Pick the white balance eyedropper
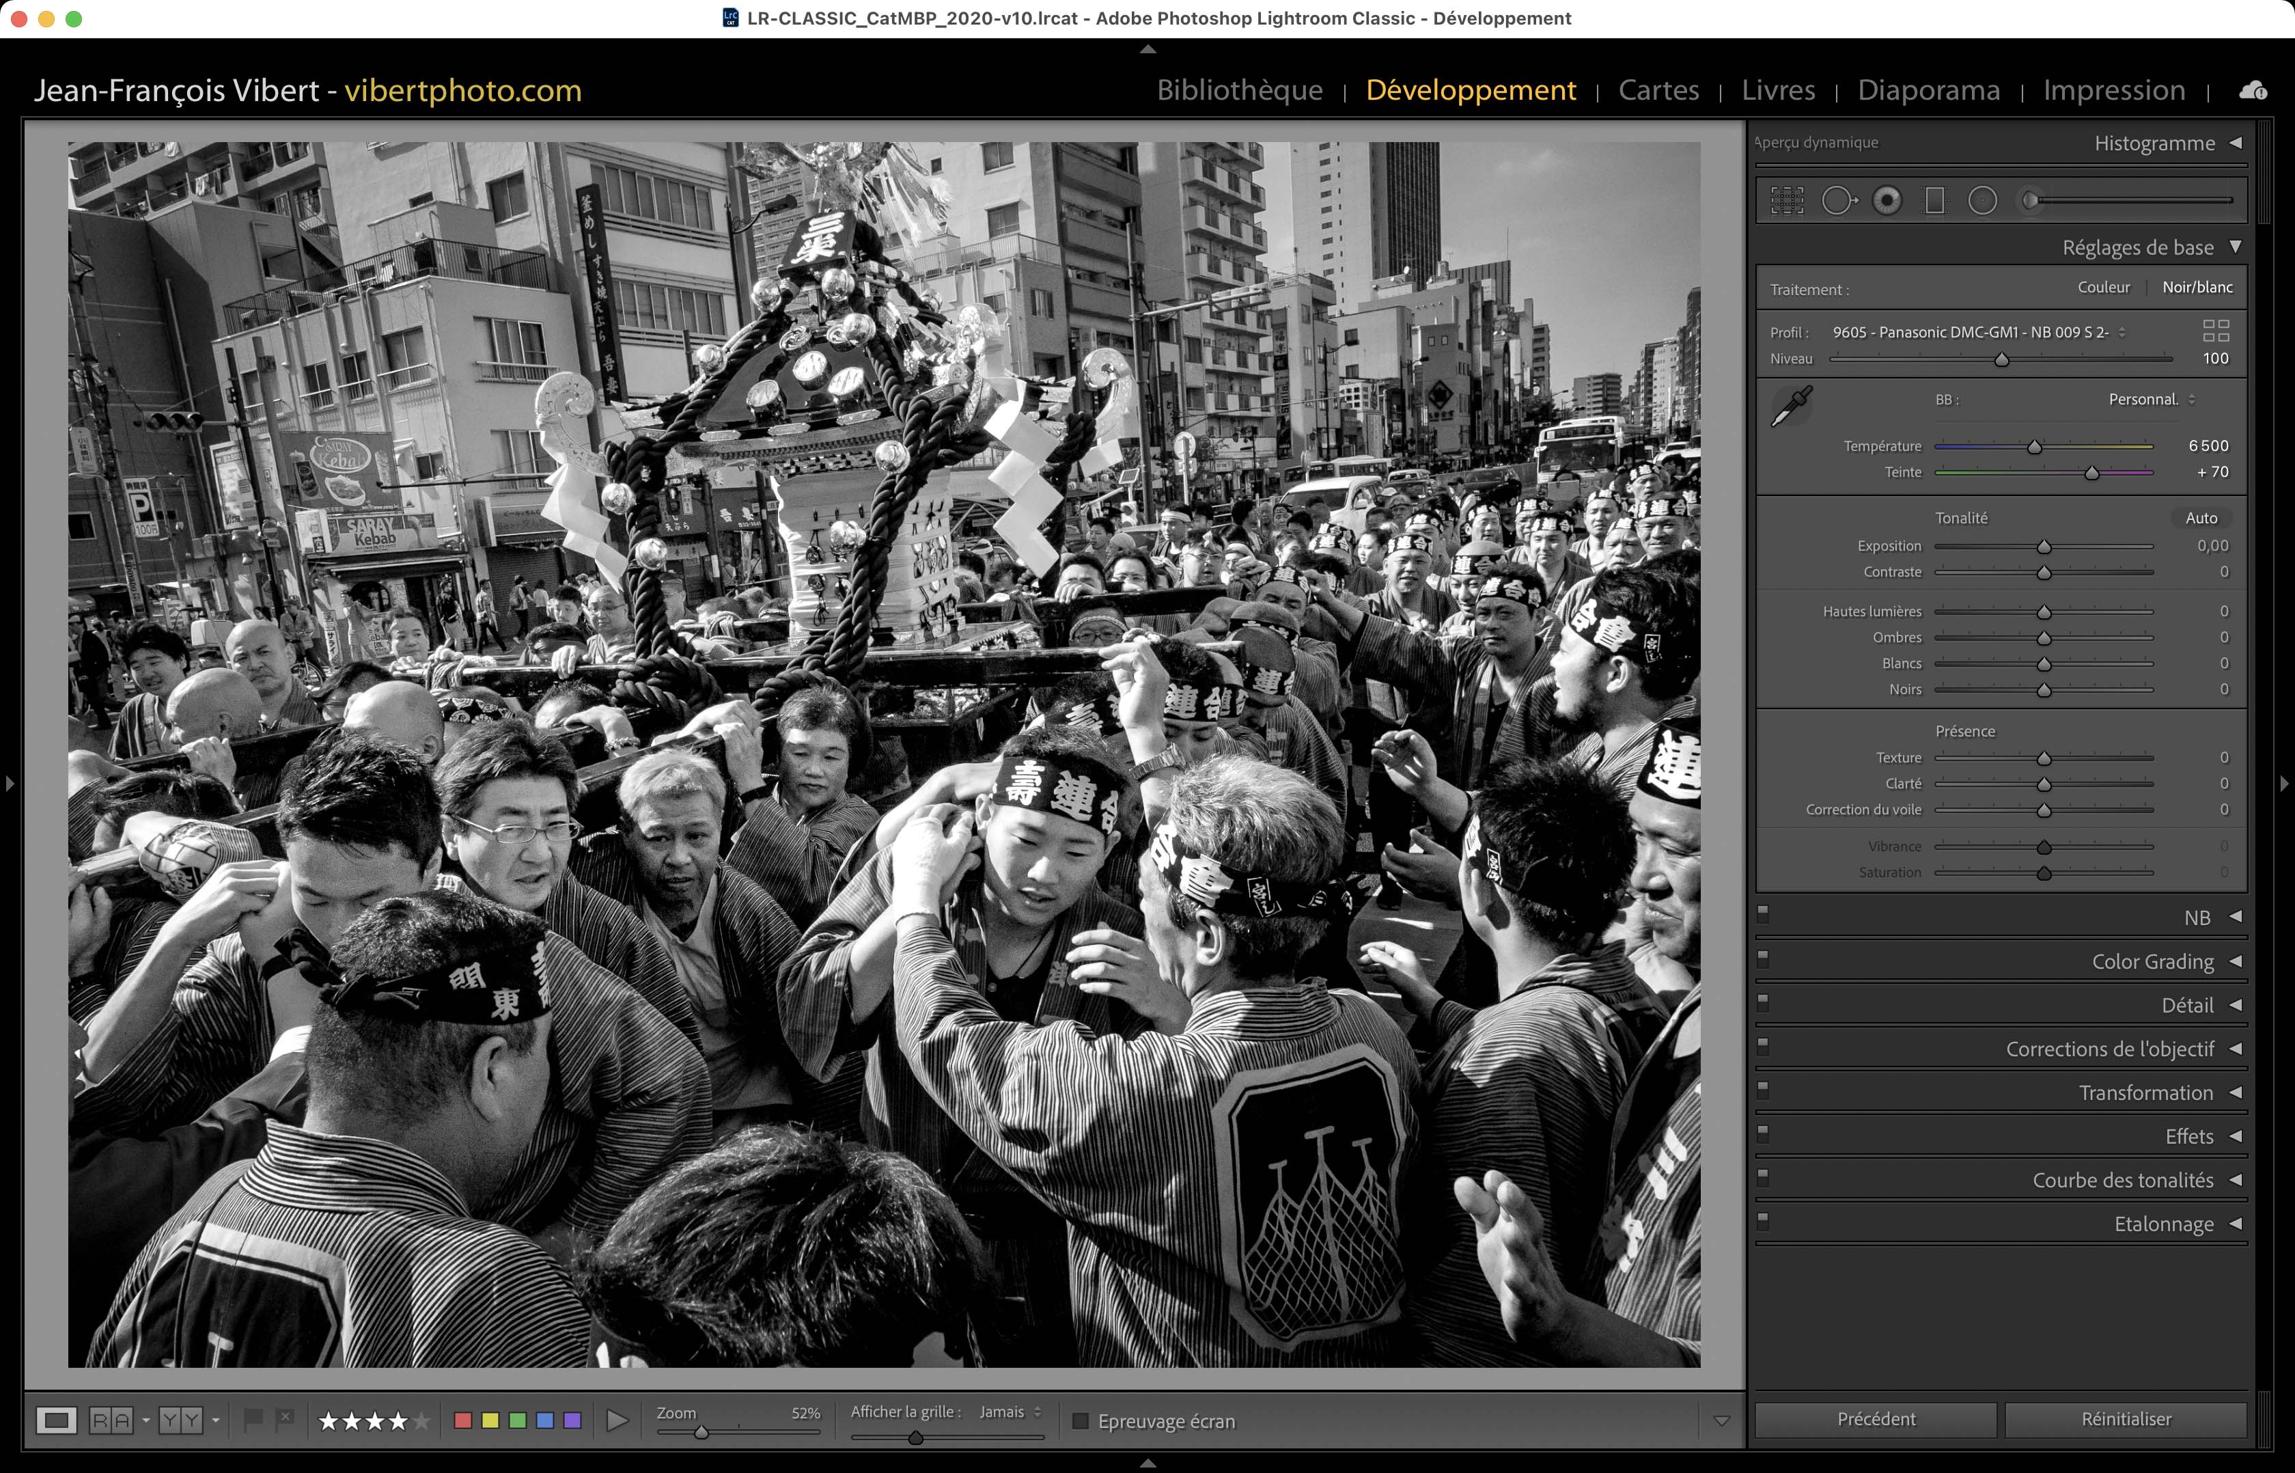The height and width of the screenshot is (1473, 2295). (1791, 407)
